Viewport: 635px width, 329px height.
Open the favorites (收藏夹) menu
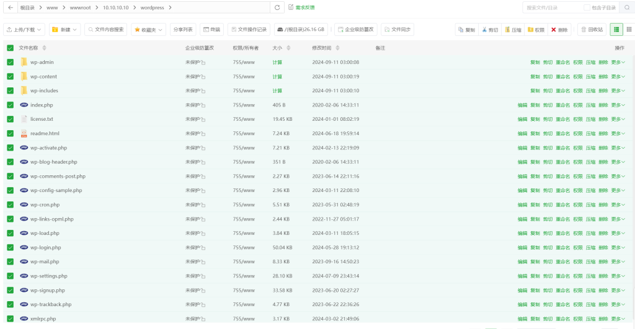pyautogui.click(x=148, y=29)
